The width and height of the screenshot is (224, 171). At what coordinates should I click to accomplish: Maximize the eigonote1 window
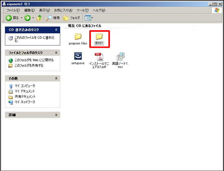tap(215, 4)
